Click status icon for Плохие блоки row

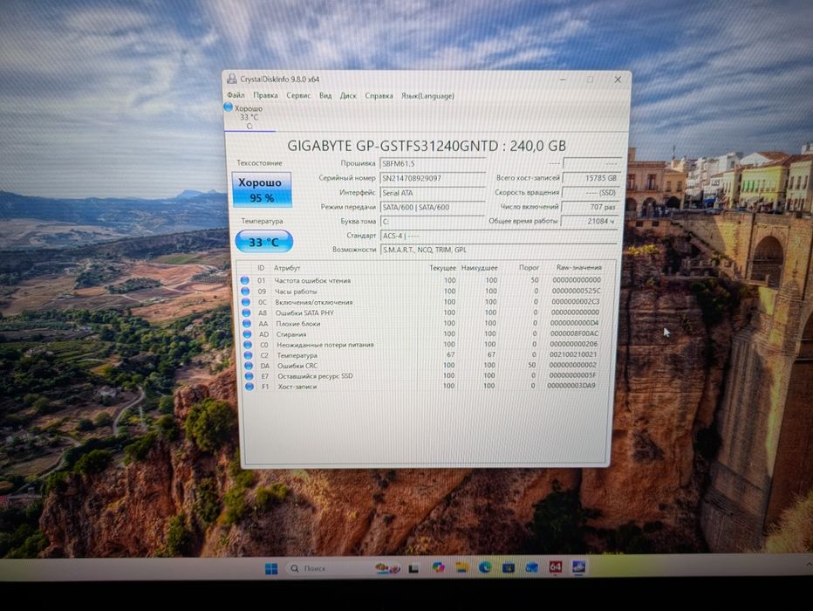pos(246,324)
